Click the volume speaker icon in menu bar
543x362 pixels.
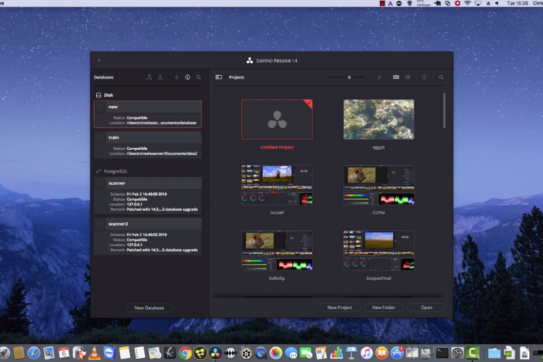click(x=497, y=3)
